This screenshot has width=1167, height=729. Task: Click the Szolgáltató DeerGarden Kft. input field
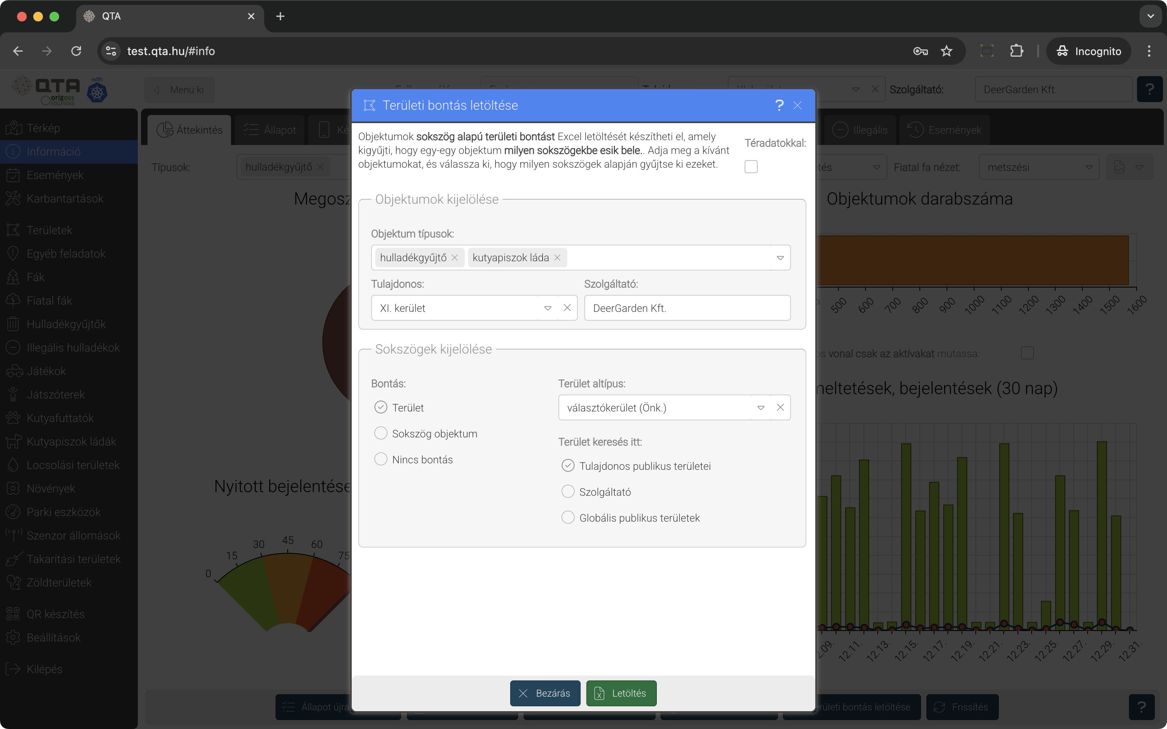(x=687, y=308)
